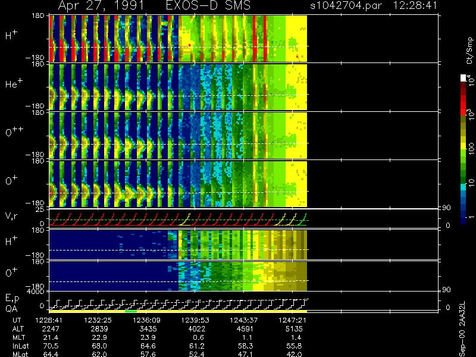Image resolution: width=476 pixels, height=357 pixels.
Task: Click MLT value '22.9'
Action: tap(101, 337)
